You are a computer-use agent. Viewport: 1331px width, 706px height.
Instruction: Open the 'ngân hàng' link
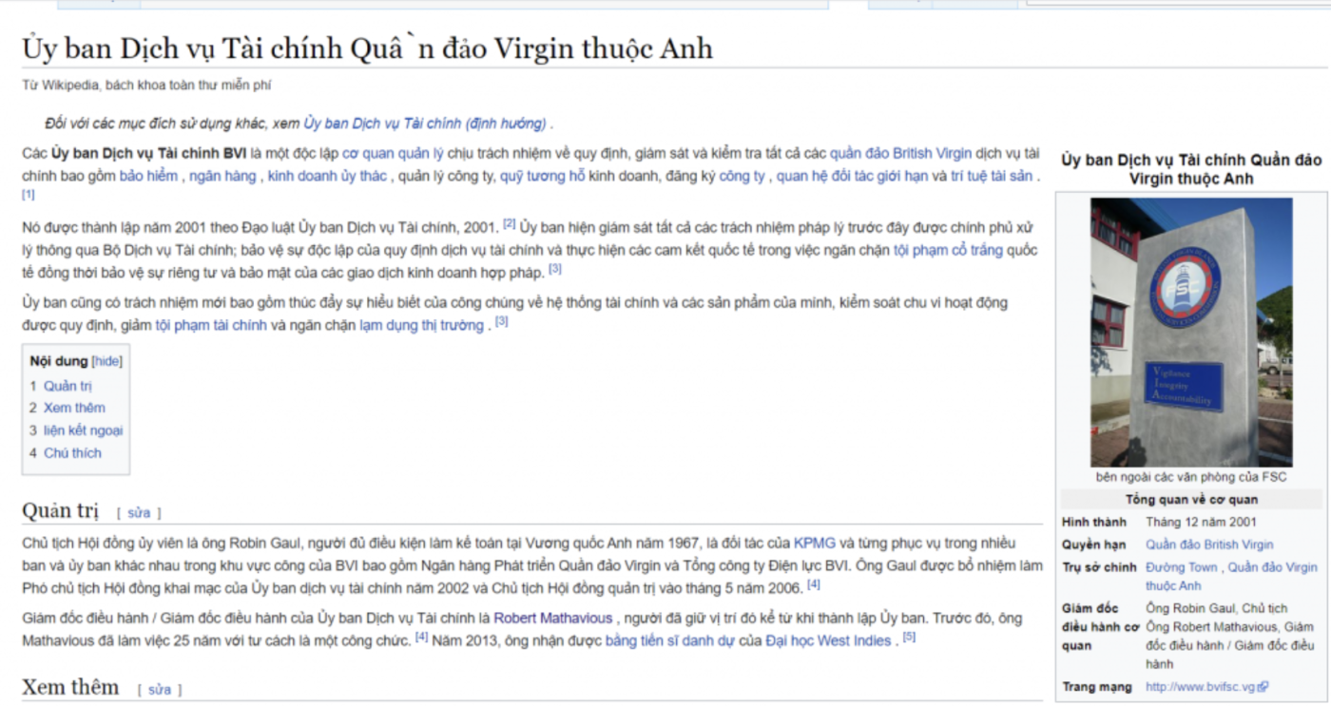(222, 176)
